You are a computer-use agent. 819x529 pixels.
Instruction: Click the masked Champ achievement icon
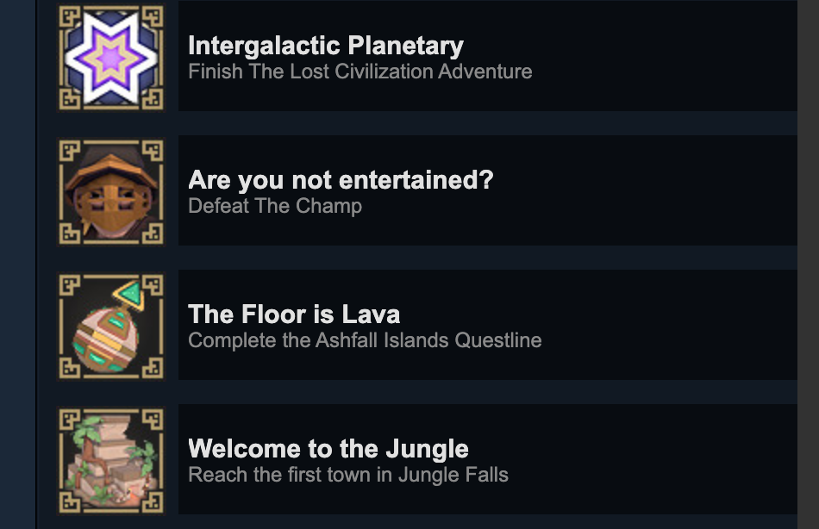(x=110, y=191)
